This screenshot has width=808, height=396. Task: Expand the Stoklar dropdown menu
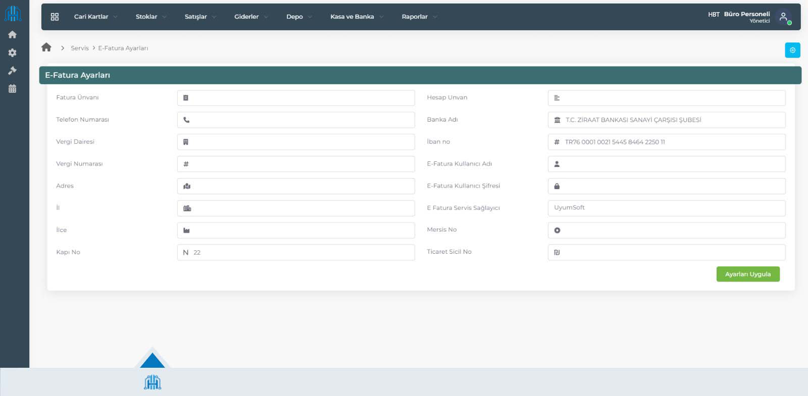150,17
